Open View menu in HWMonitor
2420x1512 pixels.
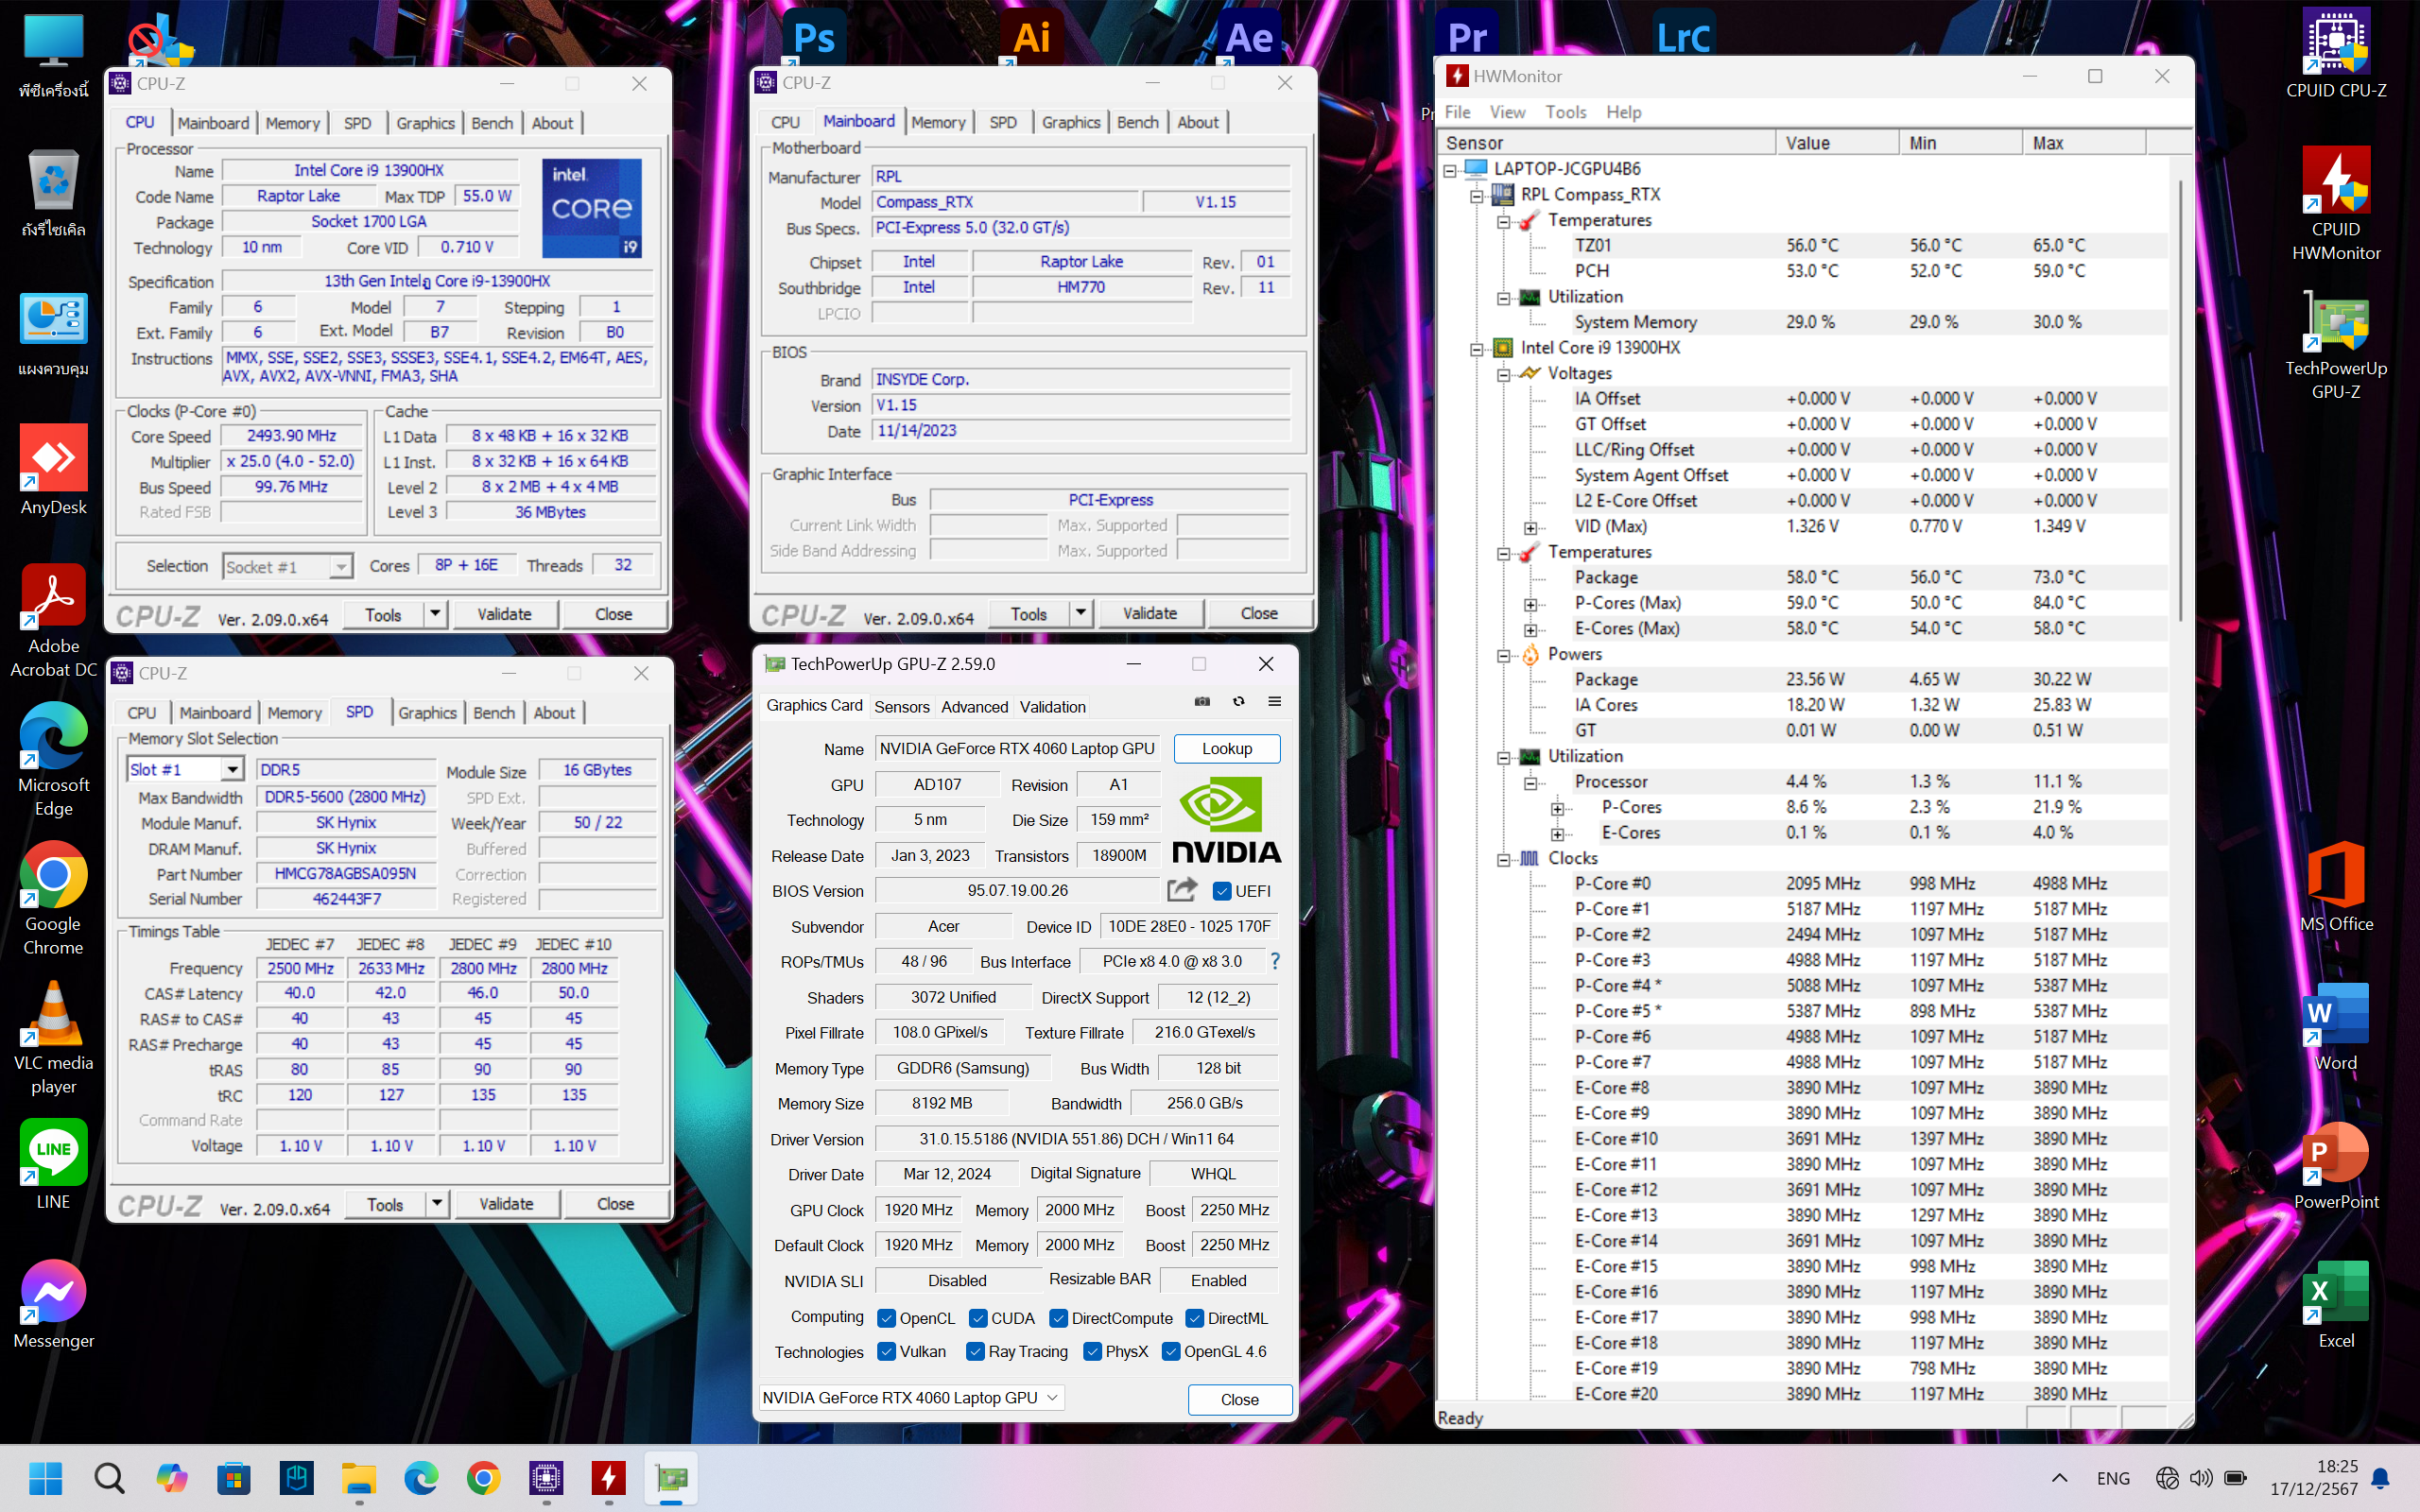pos(1507,112)
